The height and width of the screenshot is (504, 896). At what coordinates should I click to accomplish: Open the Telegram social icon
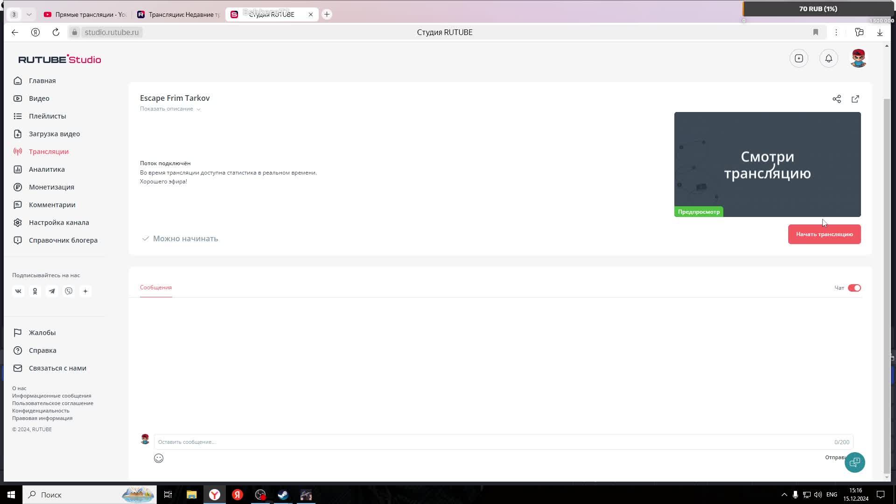[52, 291]
